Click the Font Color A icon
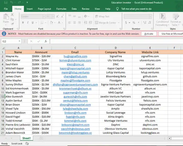Image resolution: width=183 pixels, height=146 pixels. pos(59,23)
